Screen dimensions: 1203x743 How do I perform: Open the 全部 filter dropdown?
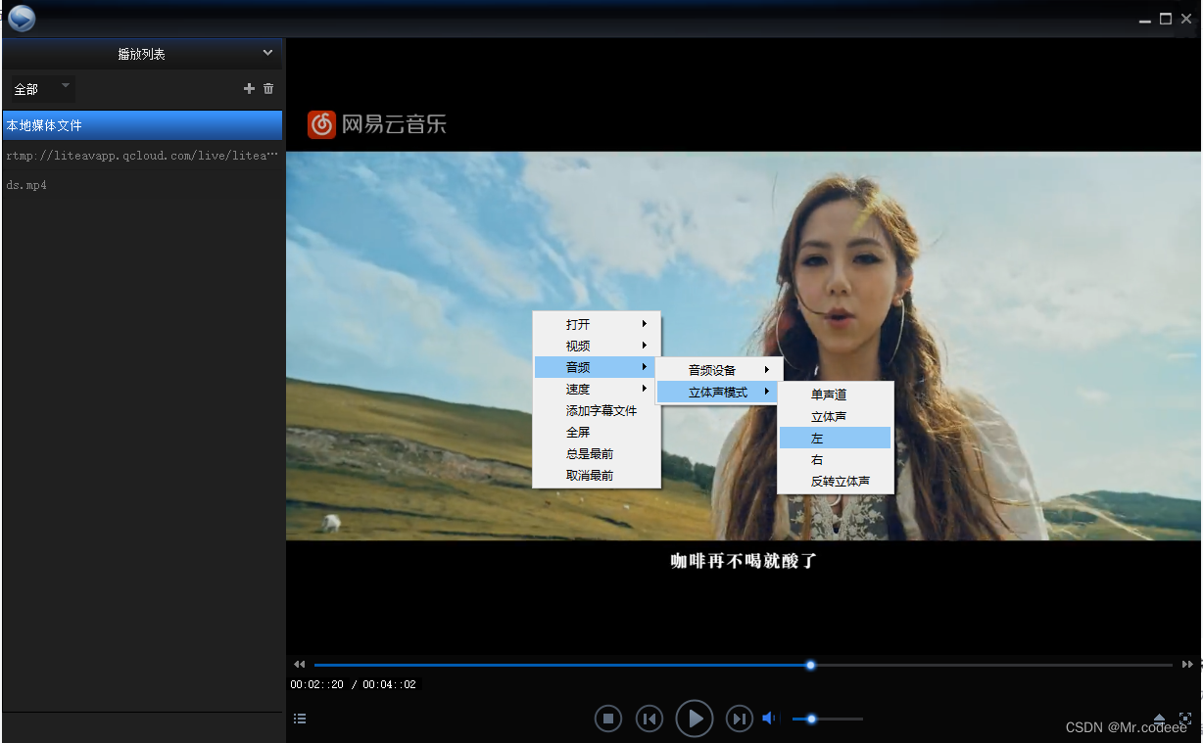[x=39, y=88]
